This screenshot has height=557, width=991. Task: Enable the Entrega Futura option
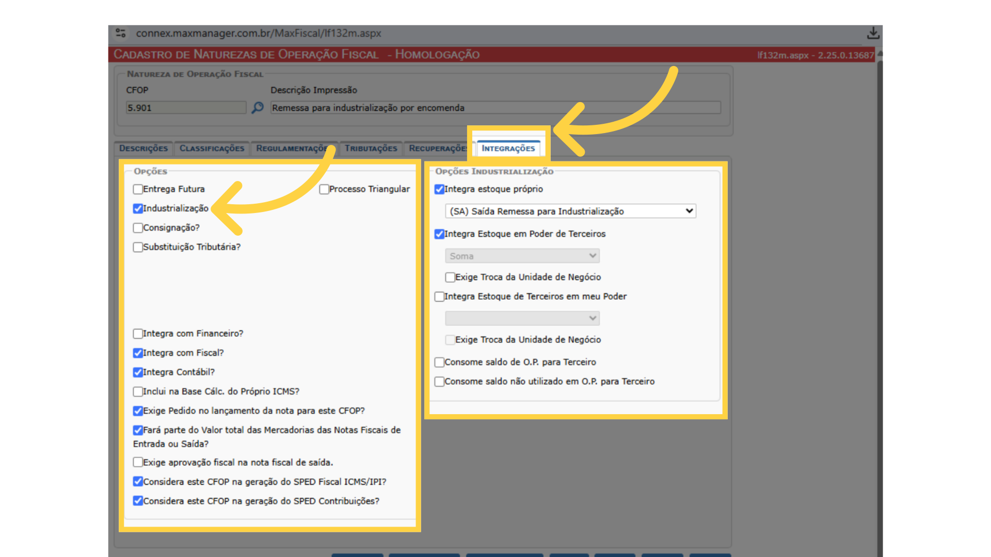(137, 189)
